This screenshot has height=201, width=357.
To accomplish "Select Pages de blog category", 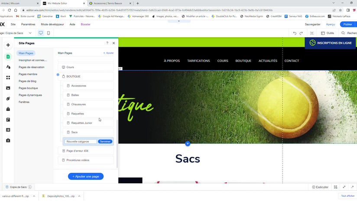I will click(28, 81).
